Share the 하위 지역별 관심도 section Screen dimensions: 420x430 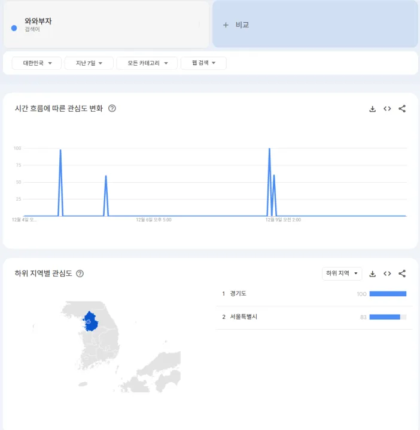[x=402, y=274]
